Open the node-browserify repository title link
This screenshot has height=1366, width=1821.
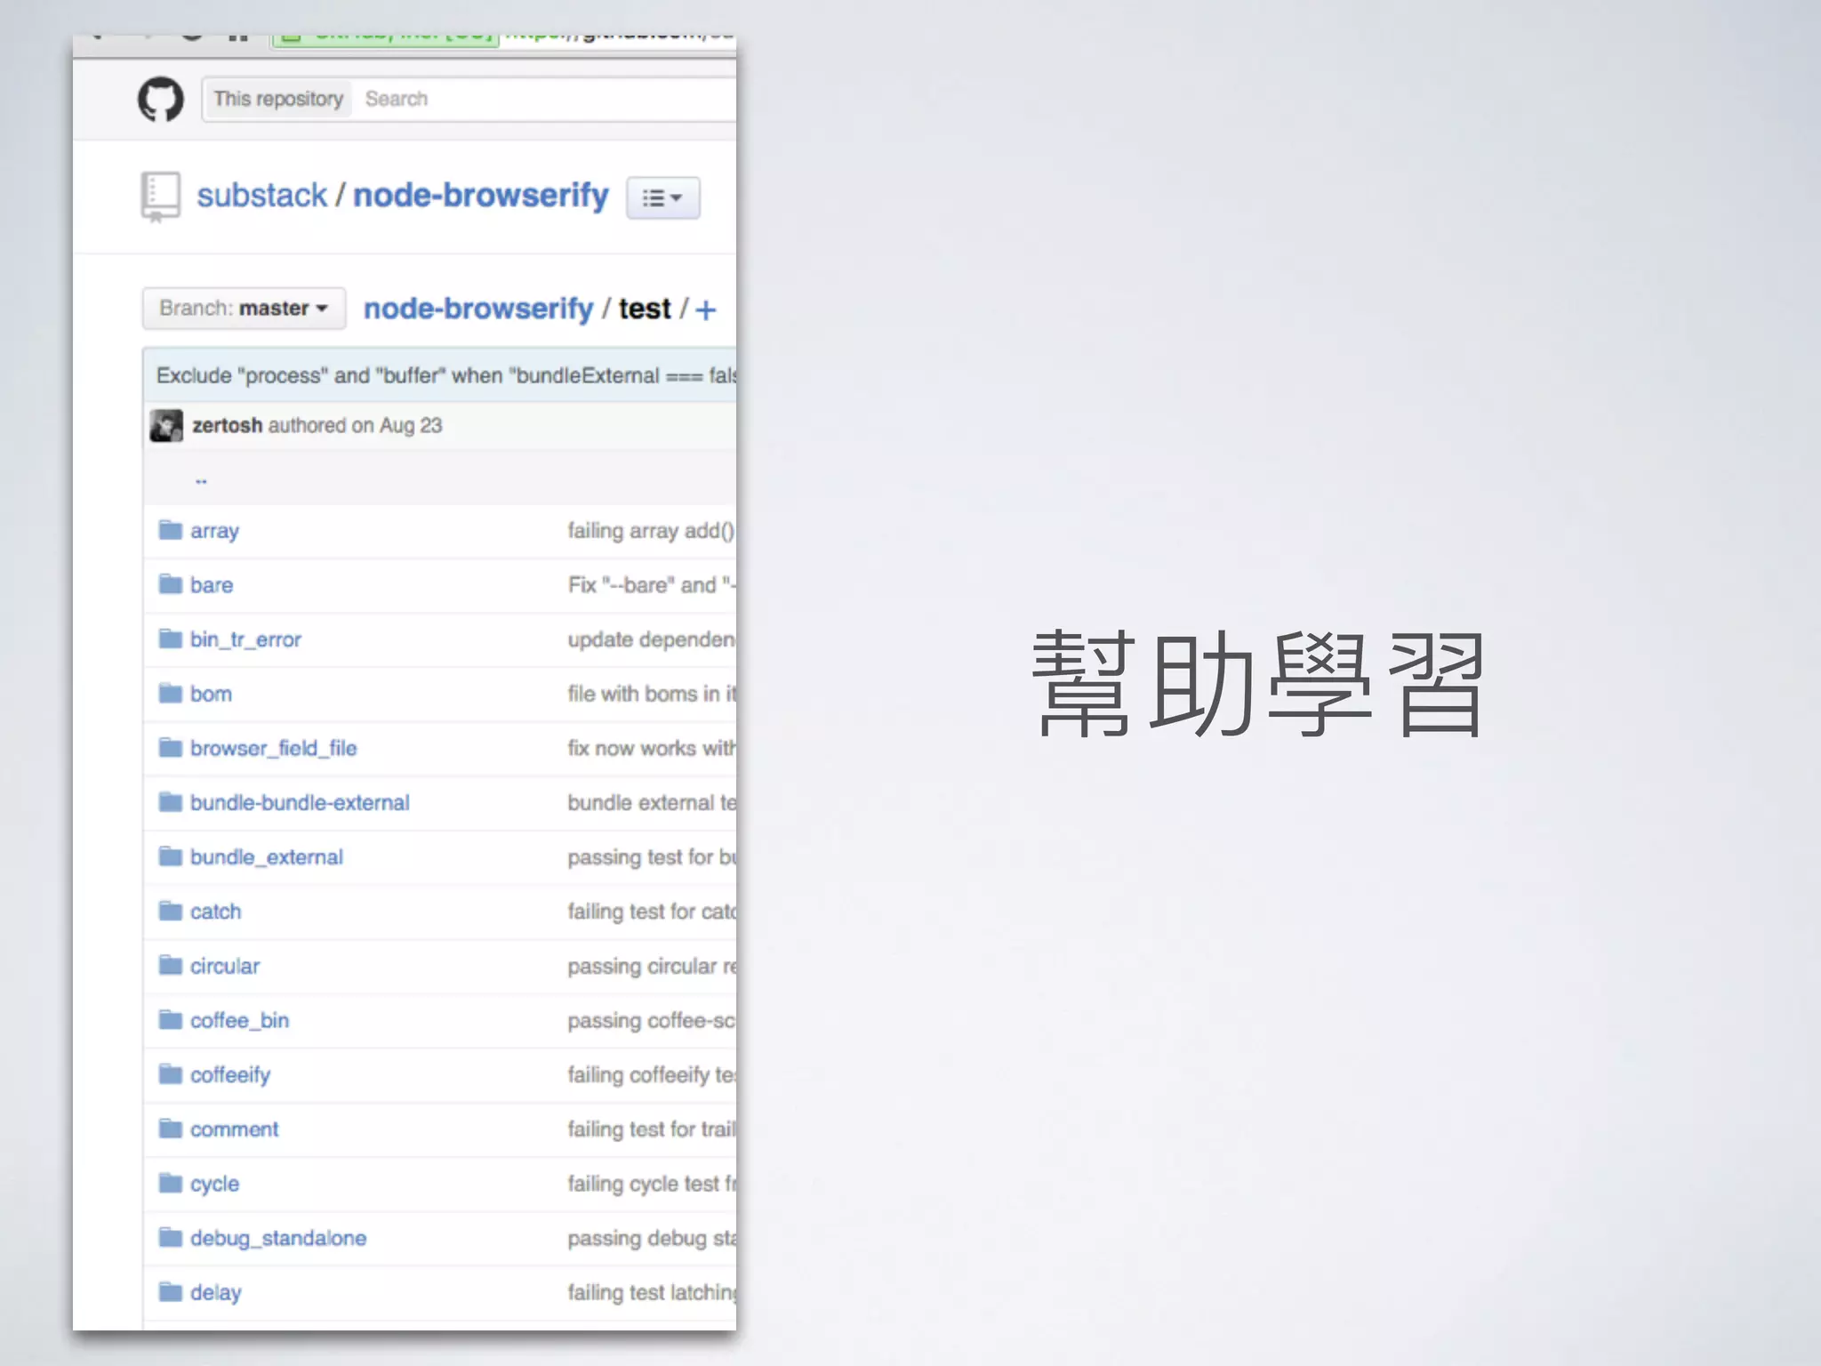[x=481, y=196]
